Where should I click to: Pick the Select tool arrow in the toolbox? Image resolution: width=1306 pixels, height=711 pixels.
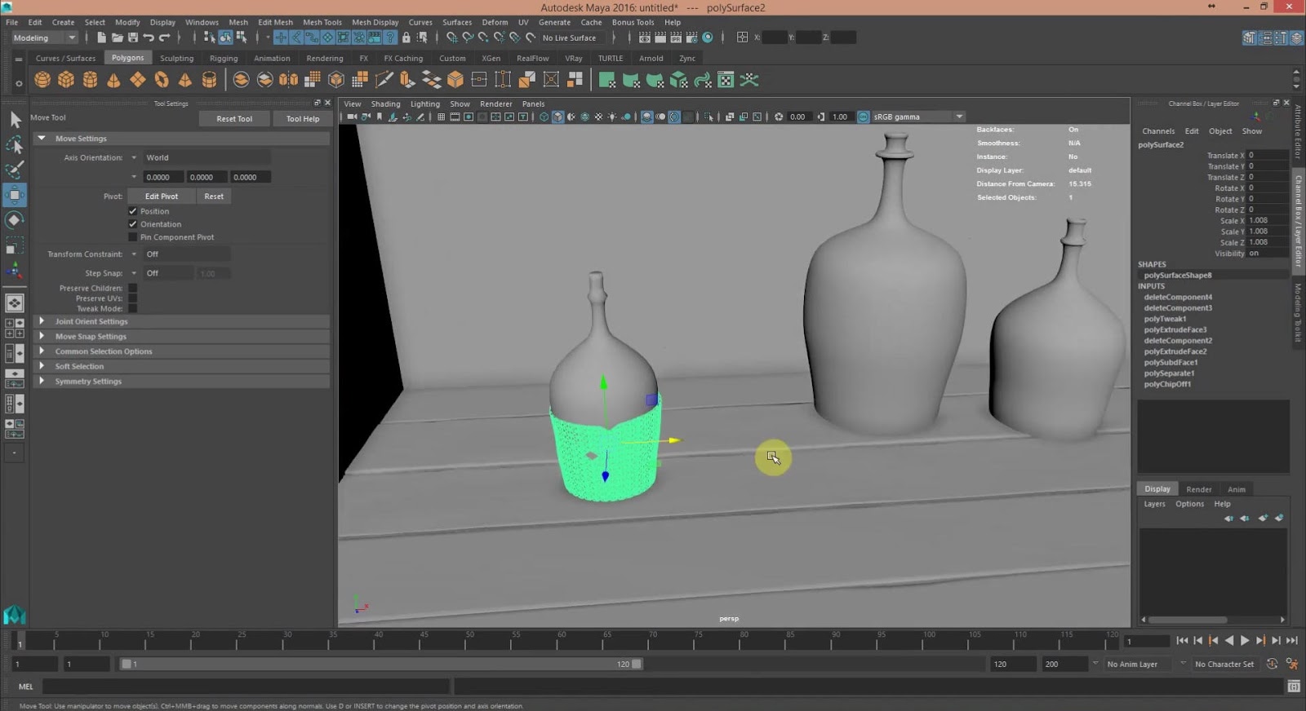pyautogui.click(x=15, y=120)
